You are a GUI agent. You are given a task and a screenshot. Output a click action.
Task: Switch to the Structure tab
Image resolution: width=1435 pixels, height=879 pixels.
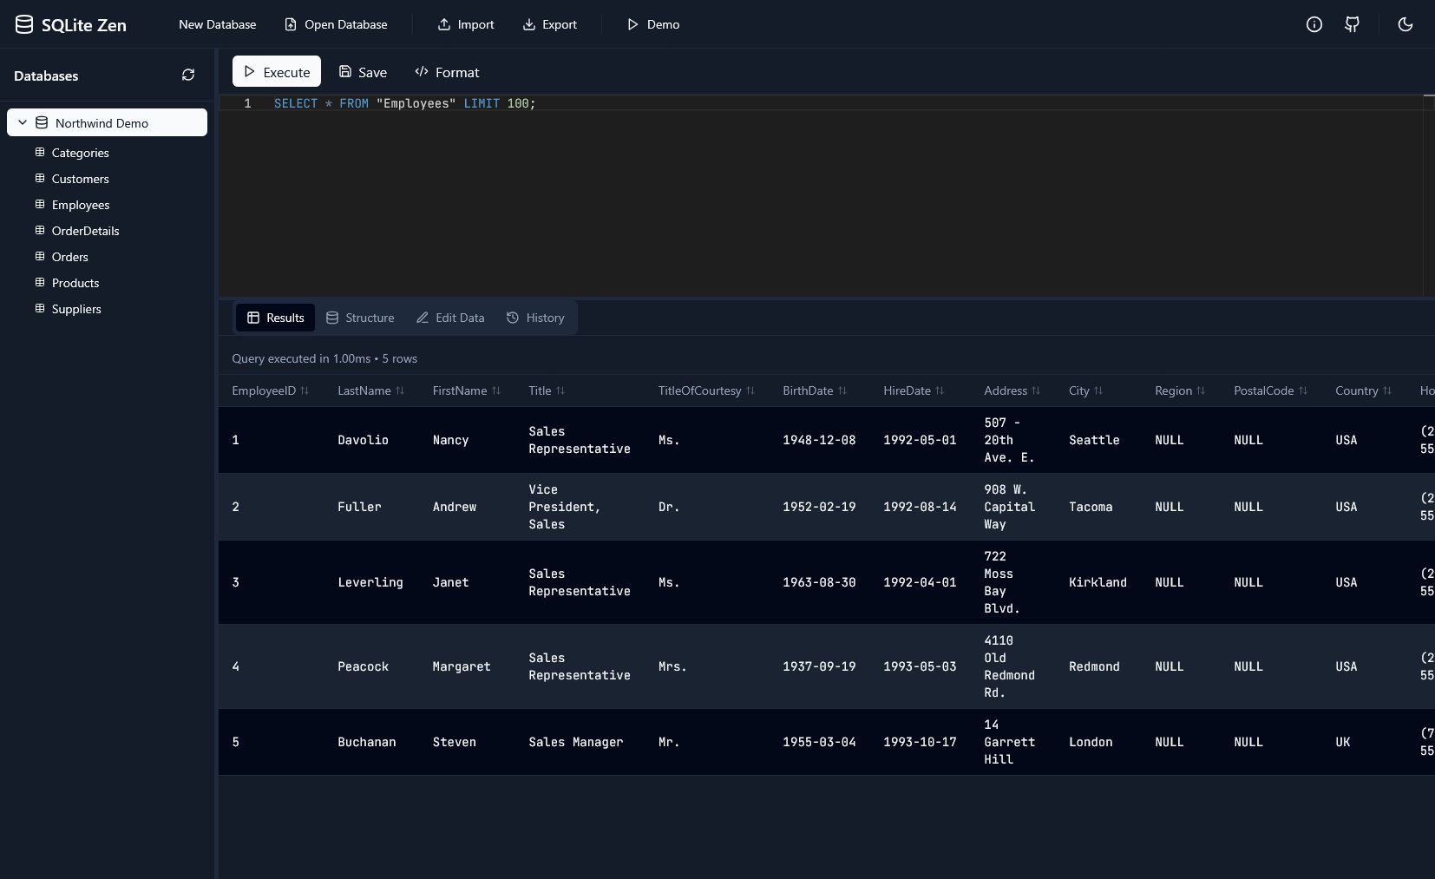coord(360,318)
